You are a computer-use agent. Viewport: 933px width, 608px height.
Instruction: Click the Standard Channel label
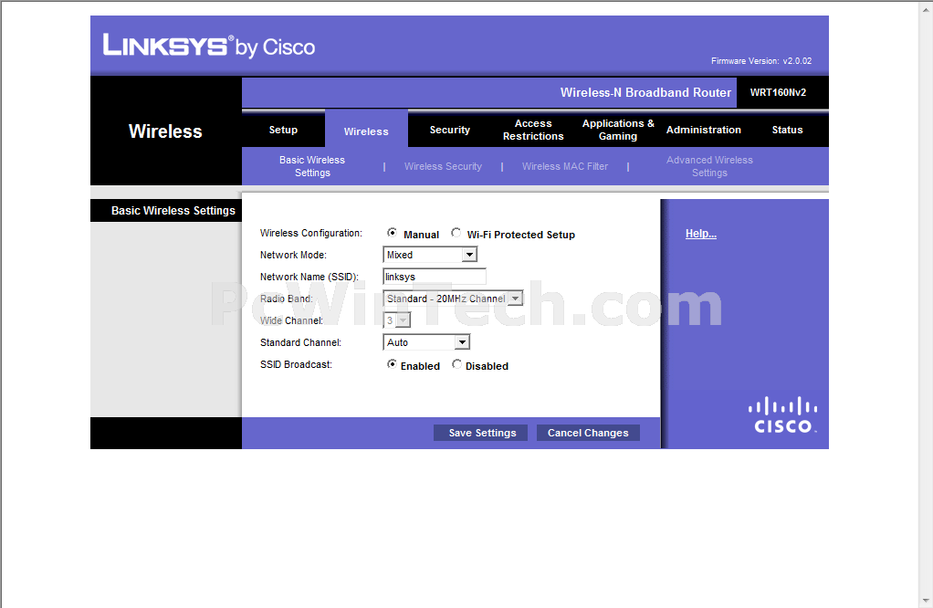coord(300,342)
